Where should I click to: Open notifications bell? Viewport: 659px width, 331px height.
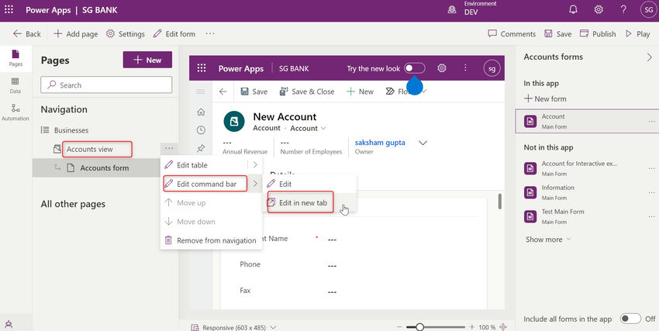[573, 9]
